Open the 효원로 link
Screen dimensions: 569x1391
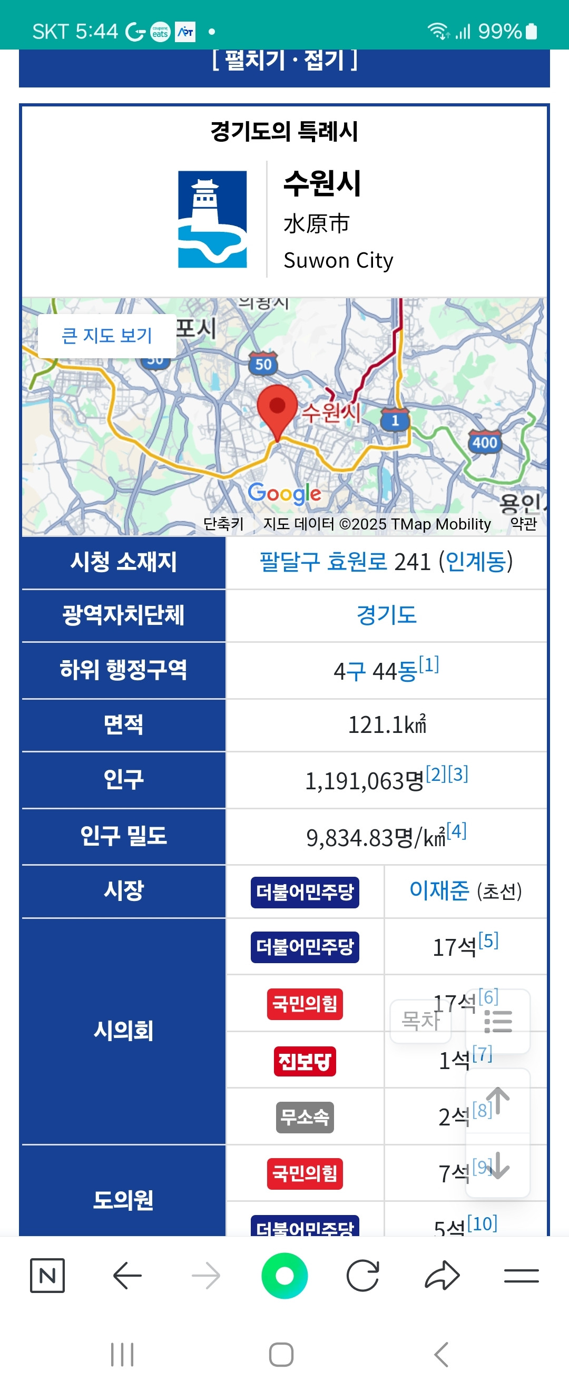tap(357, 562)
